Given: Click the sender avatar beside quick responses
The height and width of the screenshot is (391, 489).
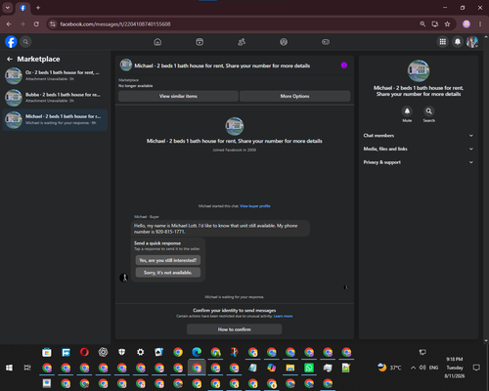Looking at the screenshot, I should tap(124, 278).
